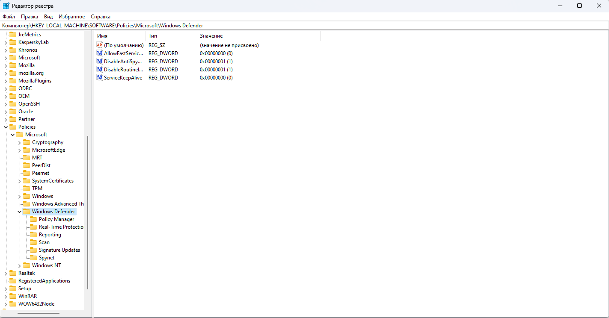Image resolution: width=609 pixels, height=318 pixels.
Task: Open the Вид menu
Action: tap(48, 16)
